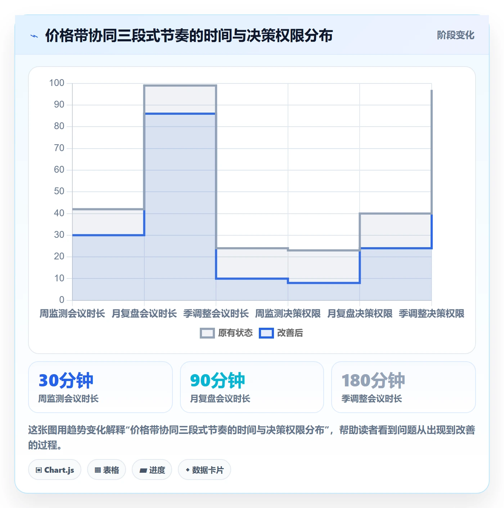This screenshot has height=508, width=504.
Task: Select the 表格 tag
Action: coord(107,470)
